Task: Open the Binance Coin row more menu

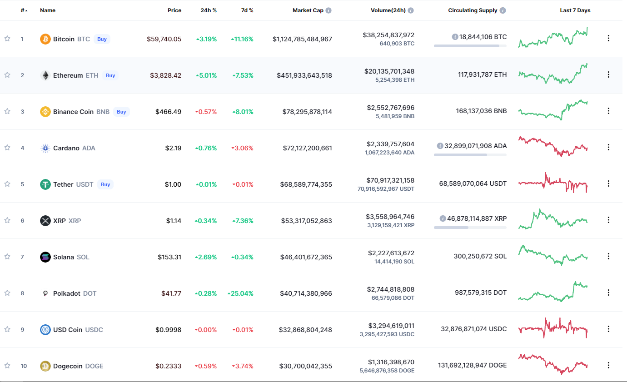Action: pyautogui.click(x=609, y=111)
